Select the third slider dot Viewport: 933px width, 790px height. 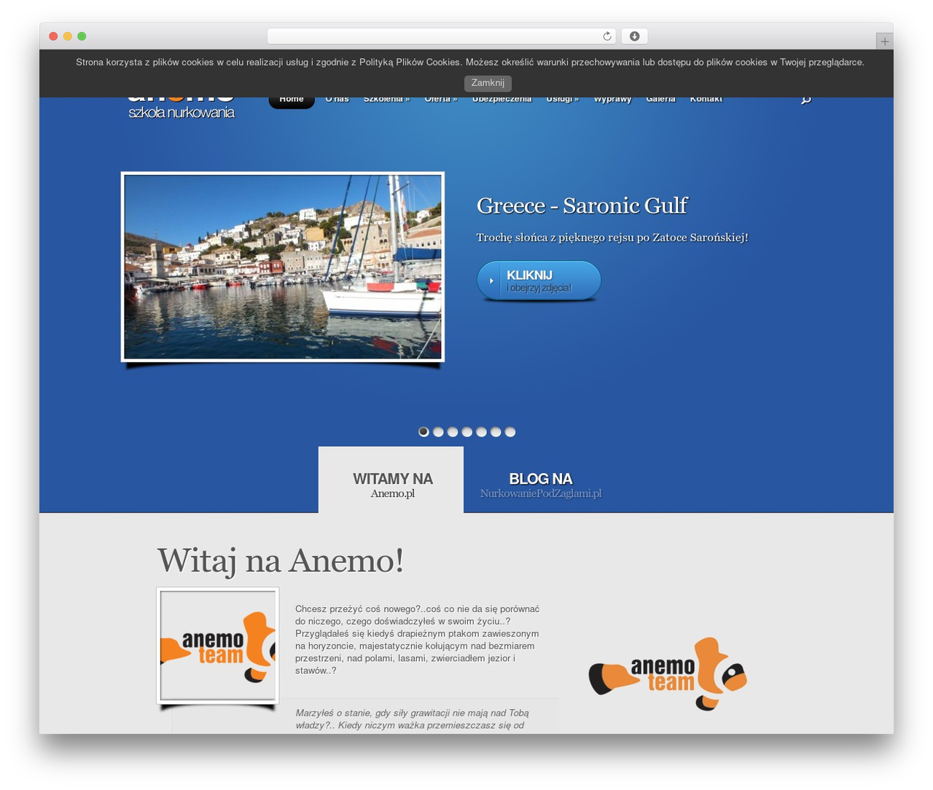coord(453,431)
